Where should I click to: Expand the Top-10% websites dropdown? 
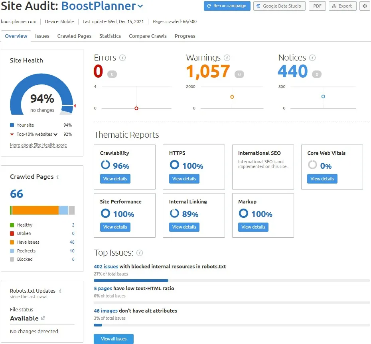tap(55, 135)
